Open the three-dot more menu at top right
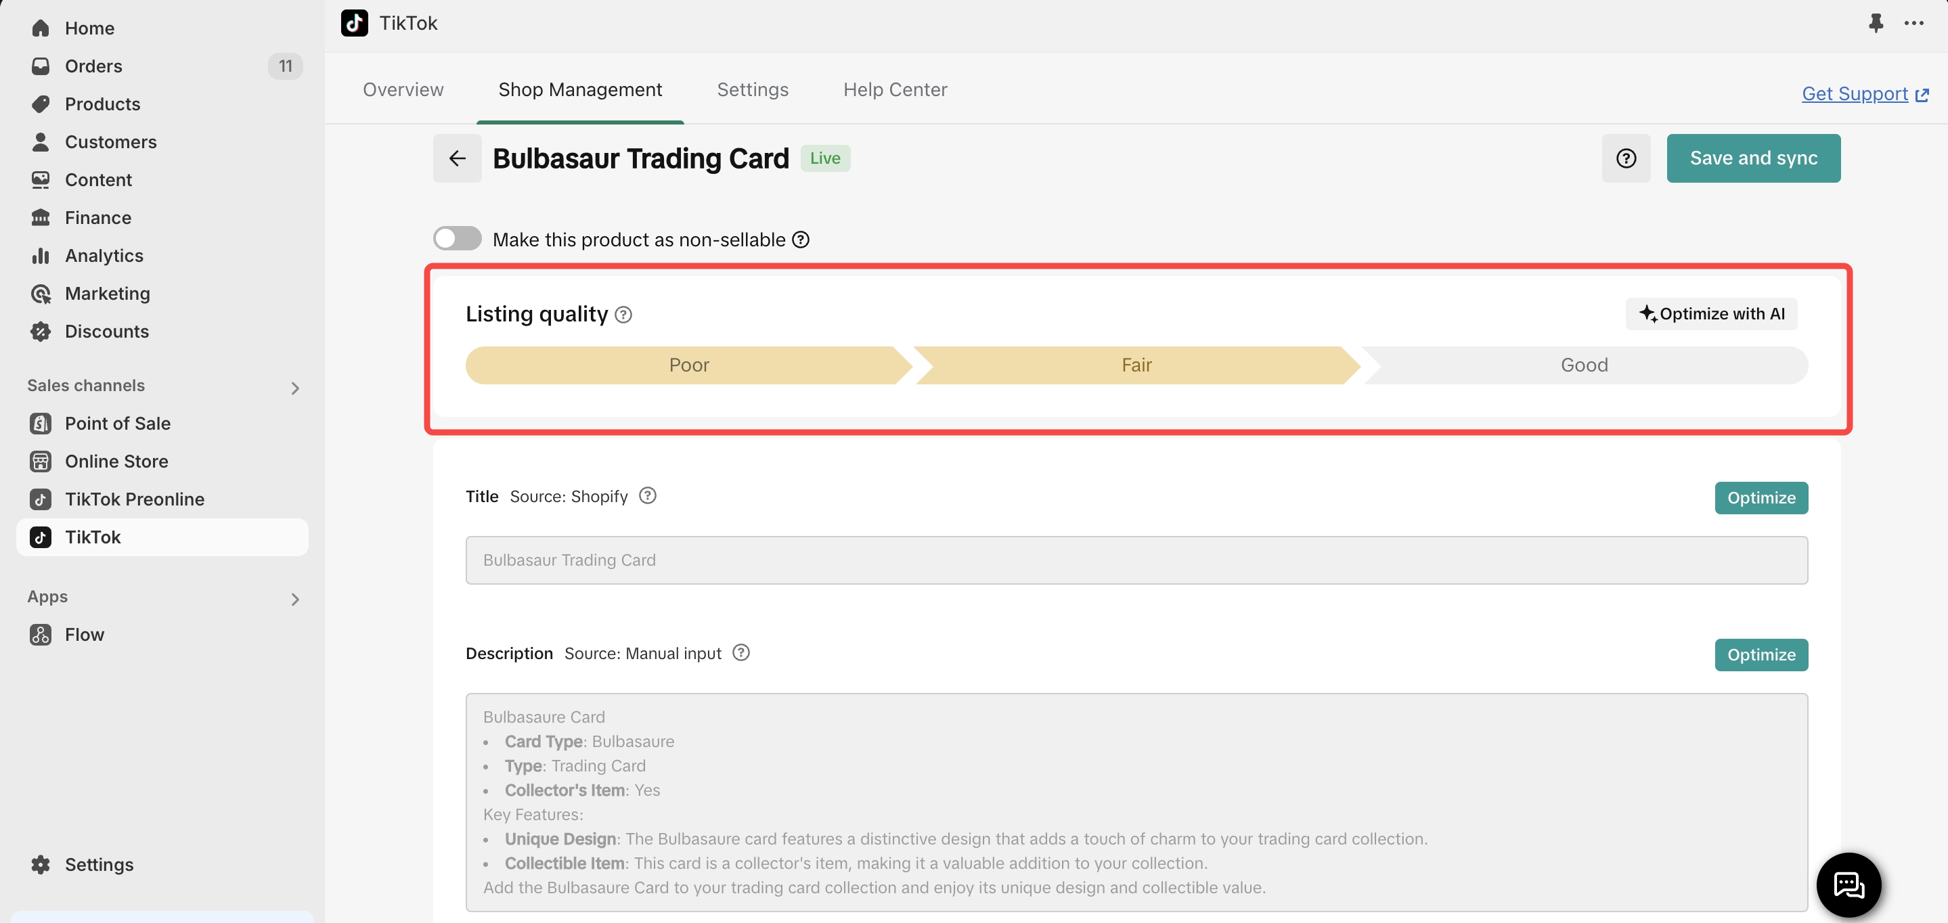 point(1913,23)
